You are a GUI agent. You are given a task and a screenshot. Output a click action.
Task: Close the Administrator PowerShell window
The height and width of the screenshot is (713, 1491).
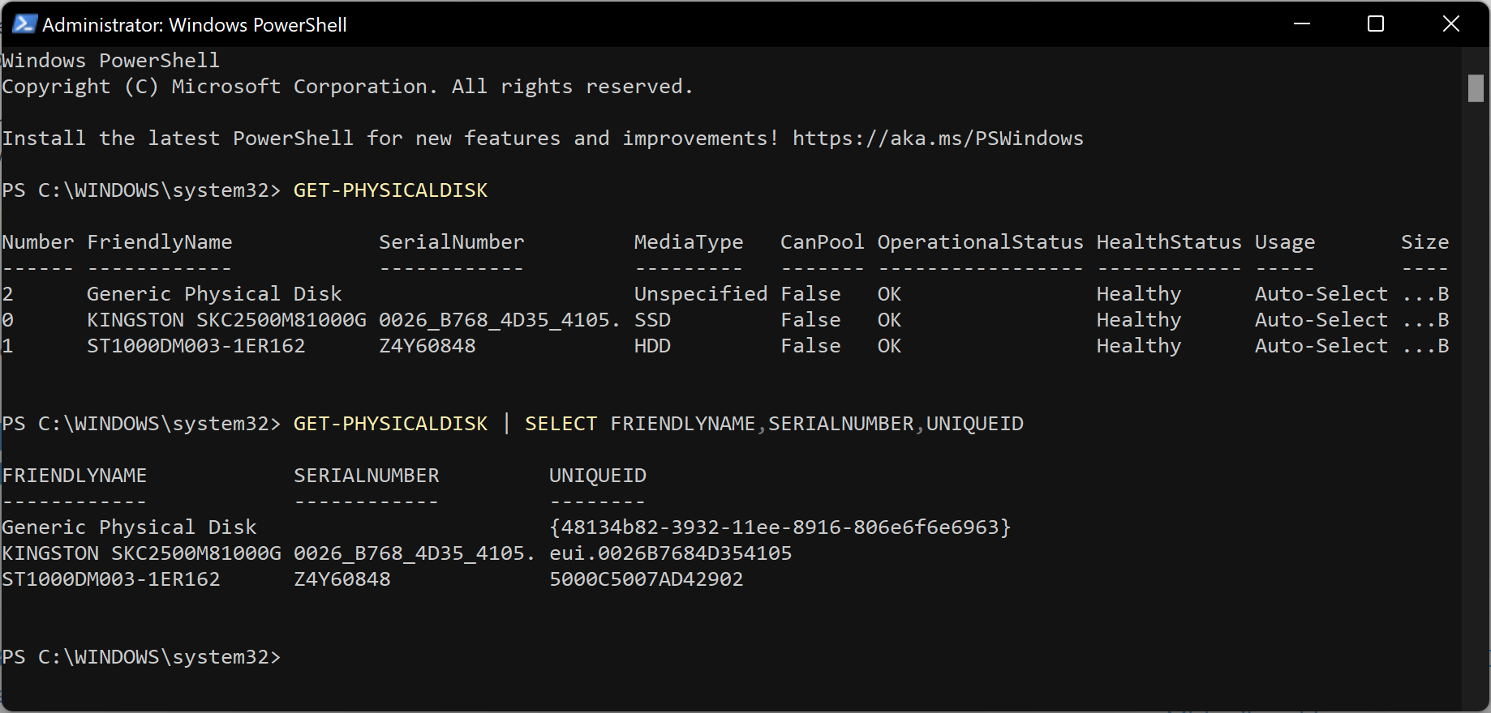pos(1451,23)
